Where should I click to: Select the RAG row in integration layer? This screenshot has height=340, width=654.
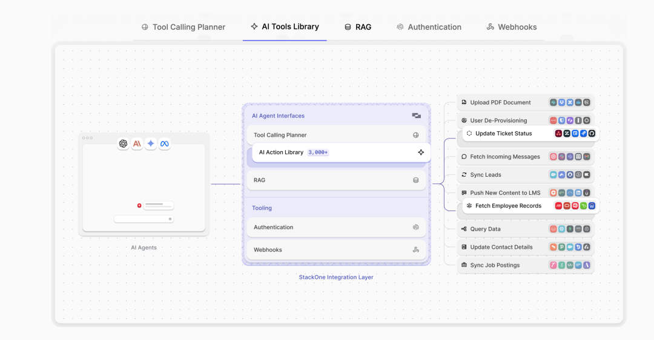336,180
